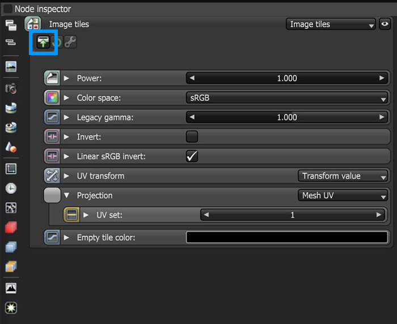Click the expand all nodes sidebar icon
This screenshot has height=324, width=397.
tap(11, 26)
